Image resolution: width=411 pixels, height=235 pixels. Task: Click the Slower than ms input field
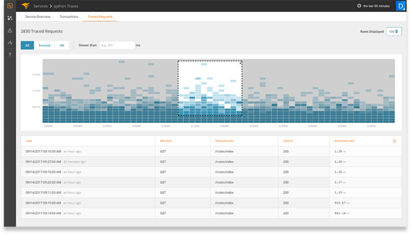pyautogui.click(x=116, y=45)
